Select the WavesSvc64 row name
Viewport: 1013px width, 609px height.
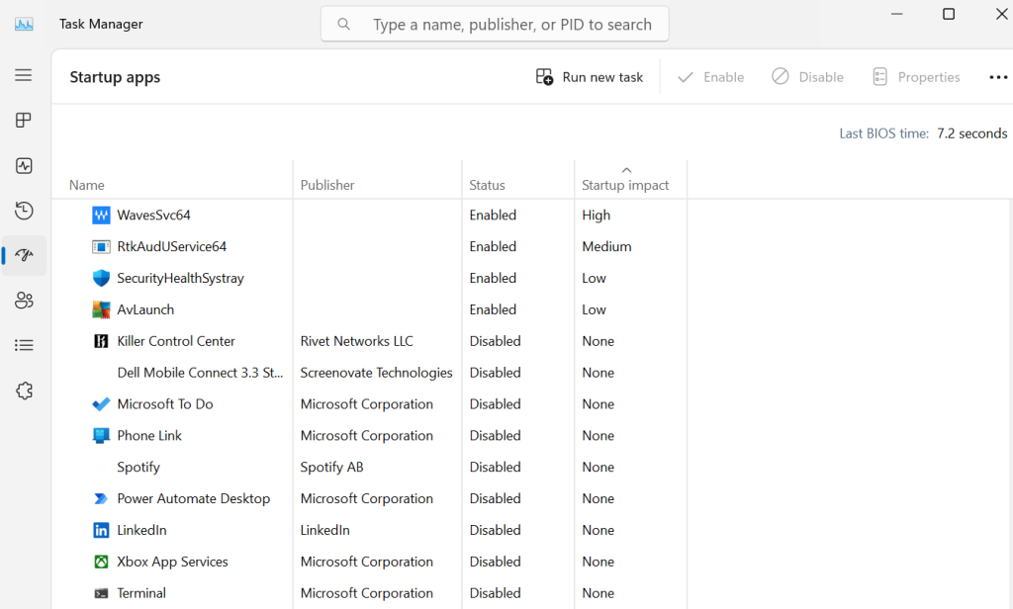(x=153, y=216)
